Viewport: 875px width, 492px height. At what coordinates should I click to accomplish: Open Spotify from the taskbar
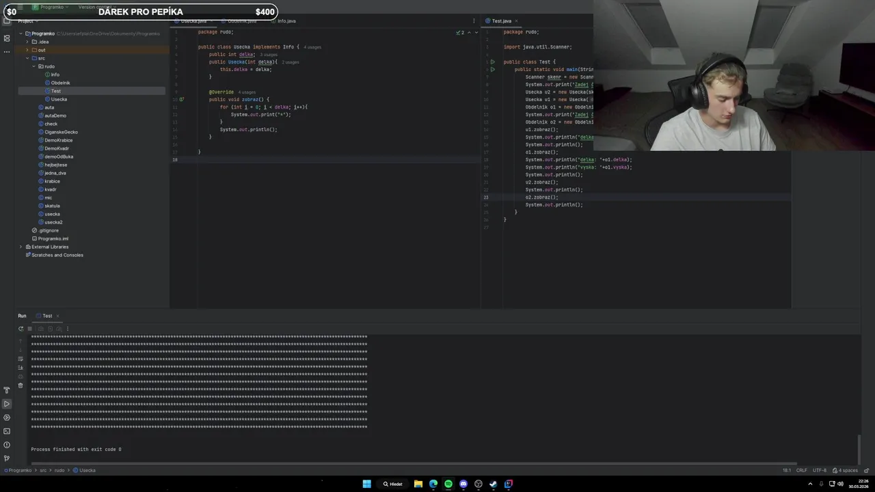[x=448, y=484]
